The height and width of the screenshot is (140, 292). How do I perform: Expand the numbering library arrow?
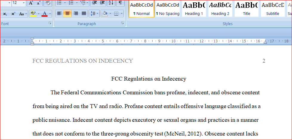76,3
